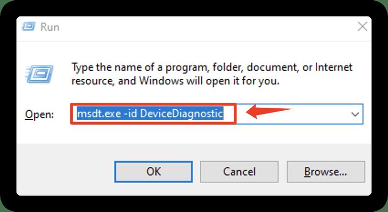Click the small Run icon in title bar
The width and height of the screenshot is (388, 212).
(x=29, y=27)
